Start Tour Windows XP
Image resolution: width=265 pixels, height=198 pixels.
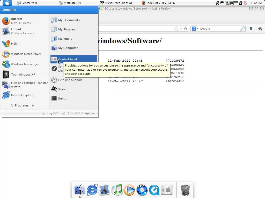coord(19,75)
